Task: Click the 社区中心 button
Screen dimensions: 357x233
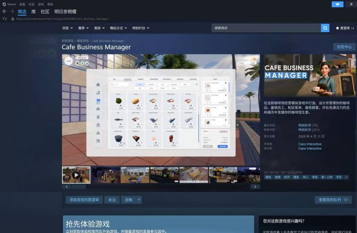Action: click(344, 47)
